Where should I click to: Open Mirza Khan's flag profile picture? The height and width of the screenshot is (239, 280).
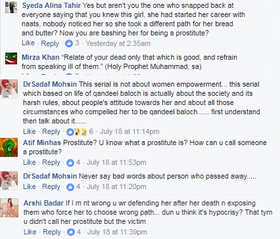(11, 58)
